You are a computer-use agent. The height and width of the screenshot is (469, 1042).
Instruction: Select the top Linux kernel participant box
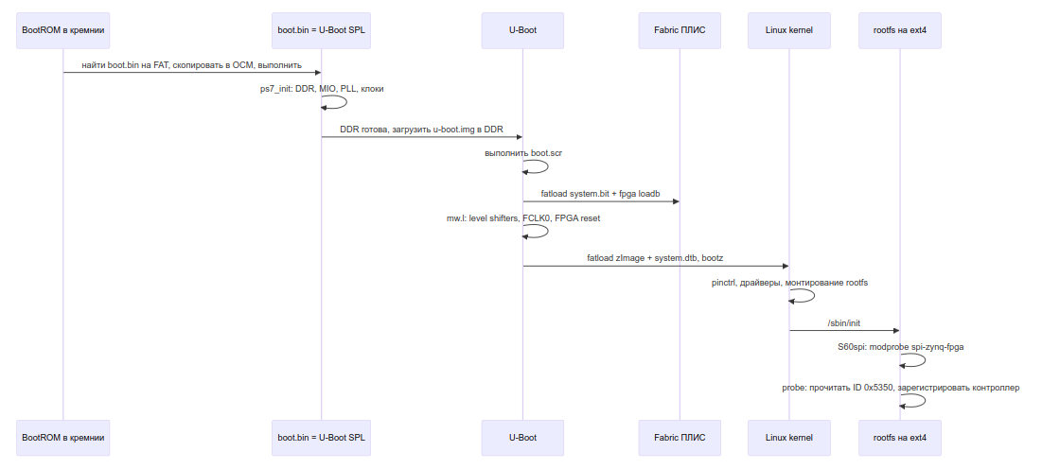coord(788,30)
